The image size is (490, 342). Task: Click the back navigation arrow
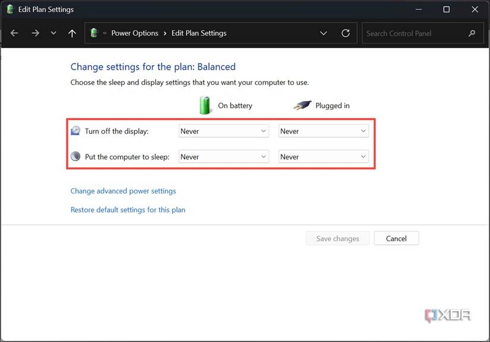pos(14,33)
